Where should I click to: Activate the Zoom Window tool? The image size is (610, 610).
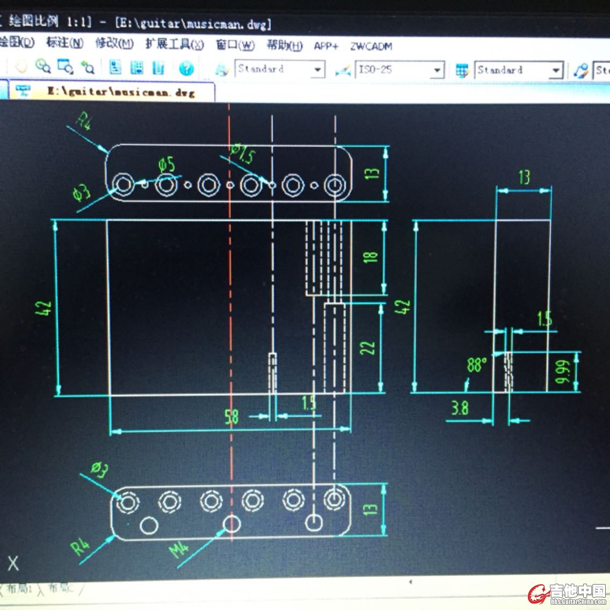point(66,67)
